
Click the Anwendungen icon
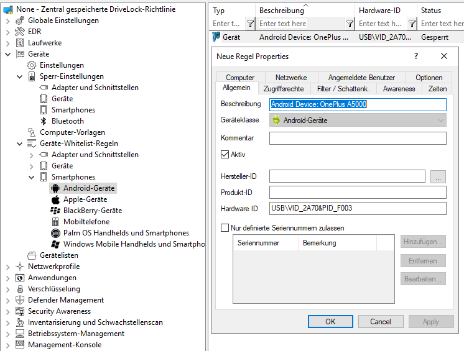[20, 278]
